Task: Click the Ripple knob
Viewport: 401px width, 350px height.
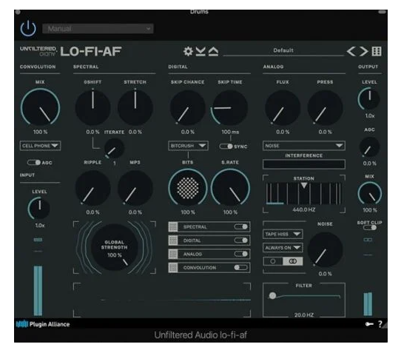Action: coord(92,188)
